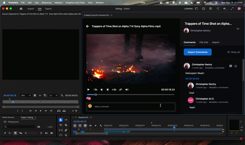Image resolution: width=245 pixels, height=145 pixels.
Task: Open Premiere search help icon
Action: pos(218,9)
